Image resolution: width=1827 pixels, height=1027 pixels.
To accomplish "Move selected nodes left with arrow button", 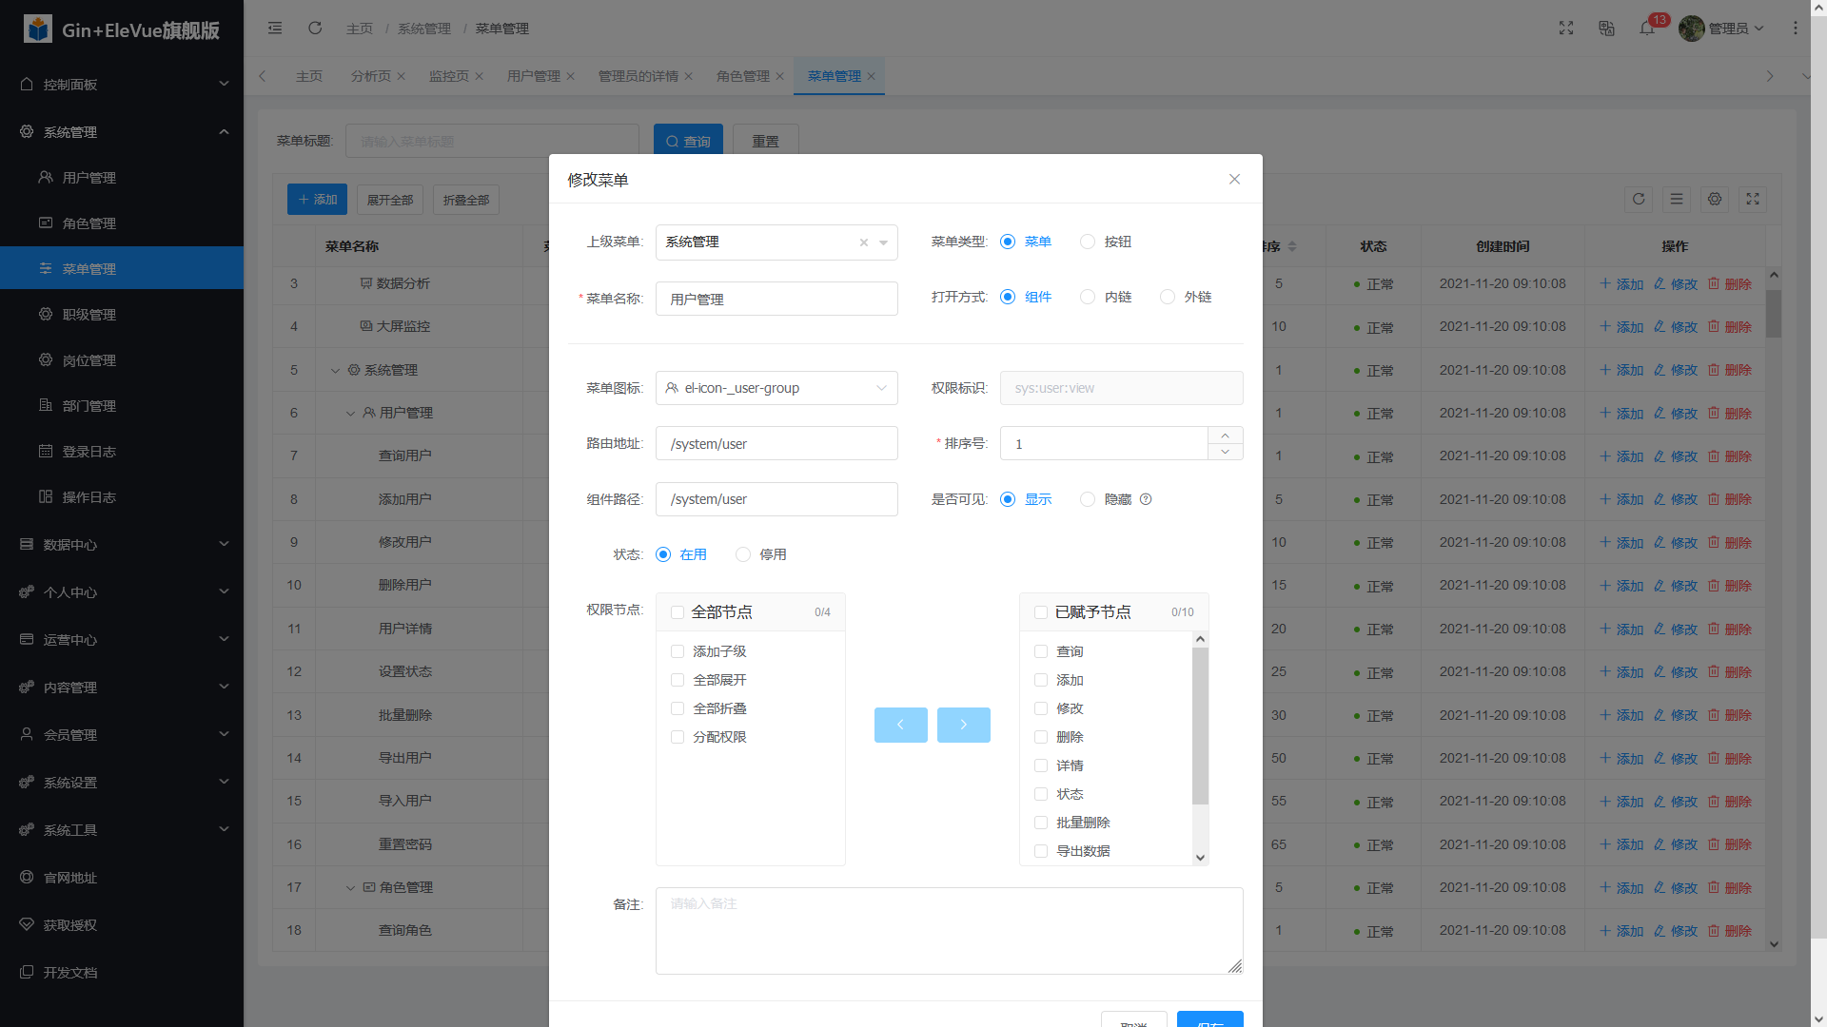I will pyautogui.click(x=900, y=725).
